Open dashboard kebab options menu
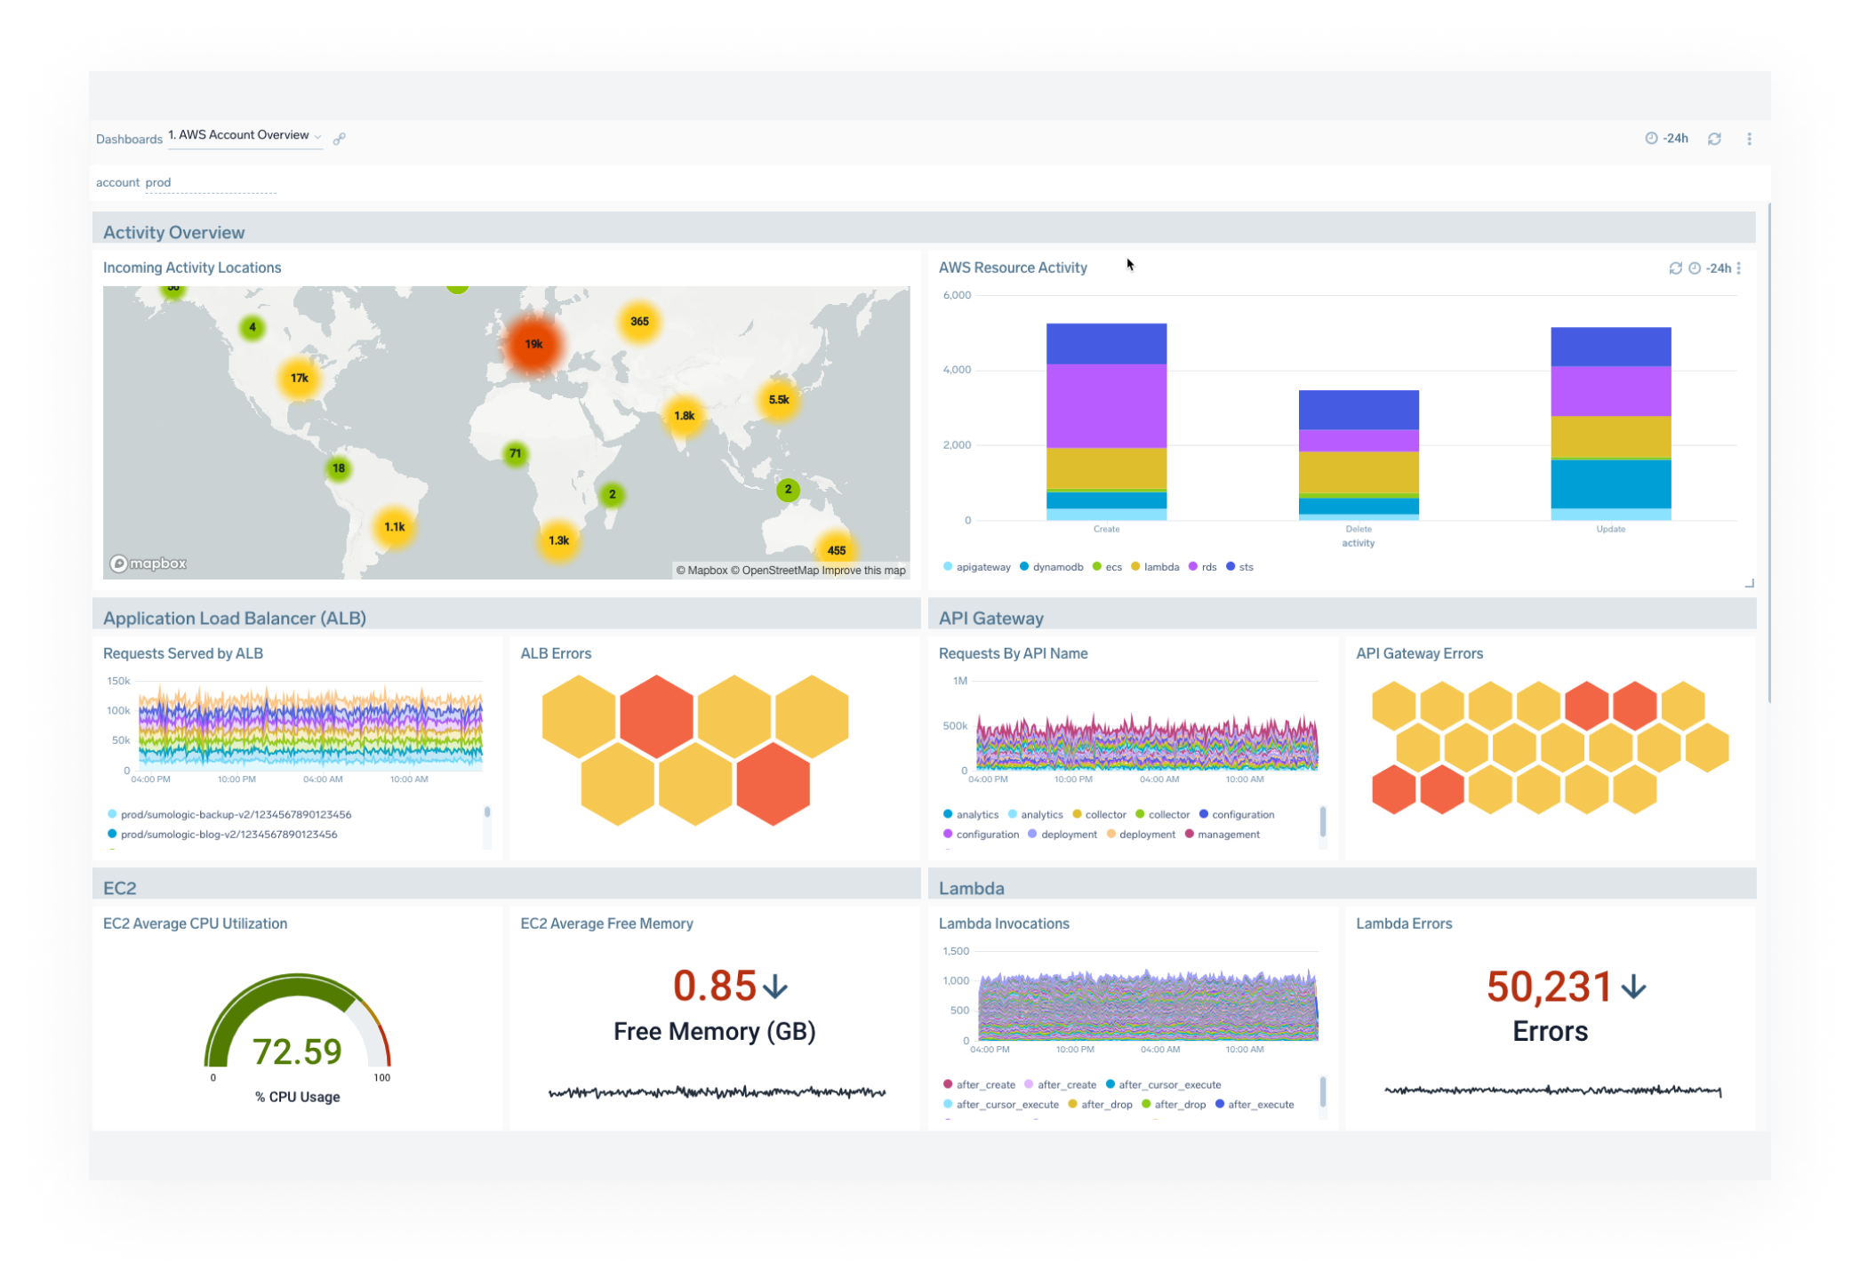1860x1287 pixels. (1749, 139)
